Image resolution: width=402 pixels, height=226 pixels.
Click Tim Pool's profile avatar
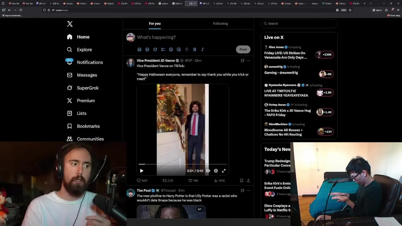coord(130,193)
